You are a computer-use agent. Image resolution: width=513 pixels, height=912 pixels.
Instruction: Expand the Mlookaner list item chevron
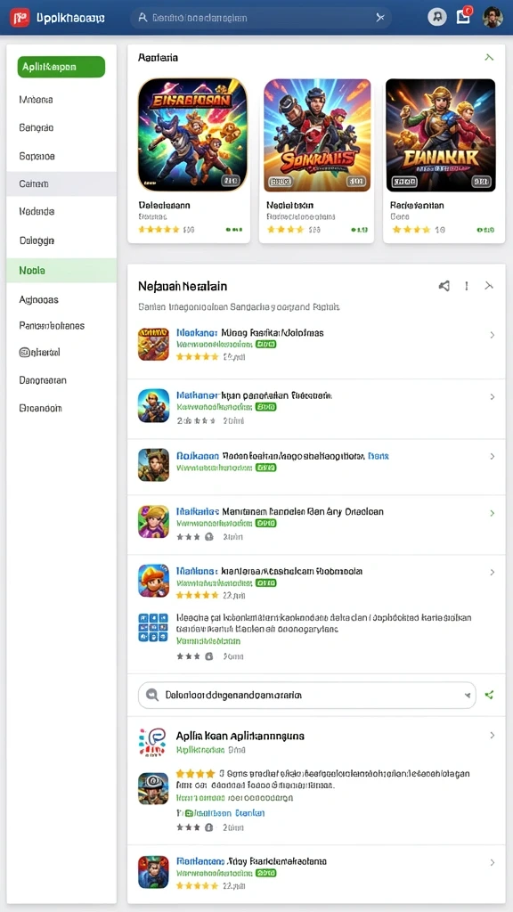click(492, 335)
